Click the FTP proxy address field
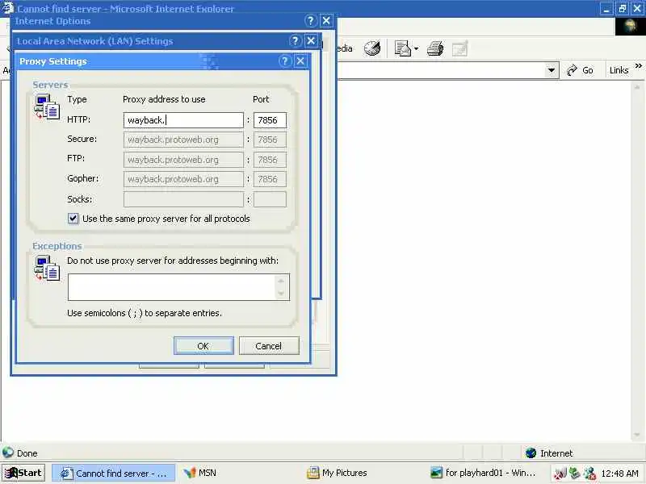The image size is (646, 484). pos(183,159)
